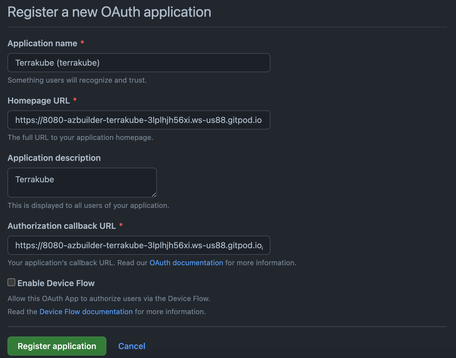Viewport: 456px width, 358px height.
Task: Click the 'Authorization callback URL' label
Action: point(62,226)
